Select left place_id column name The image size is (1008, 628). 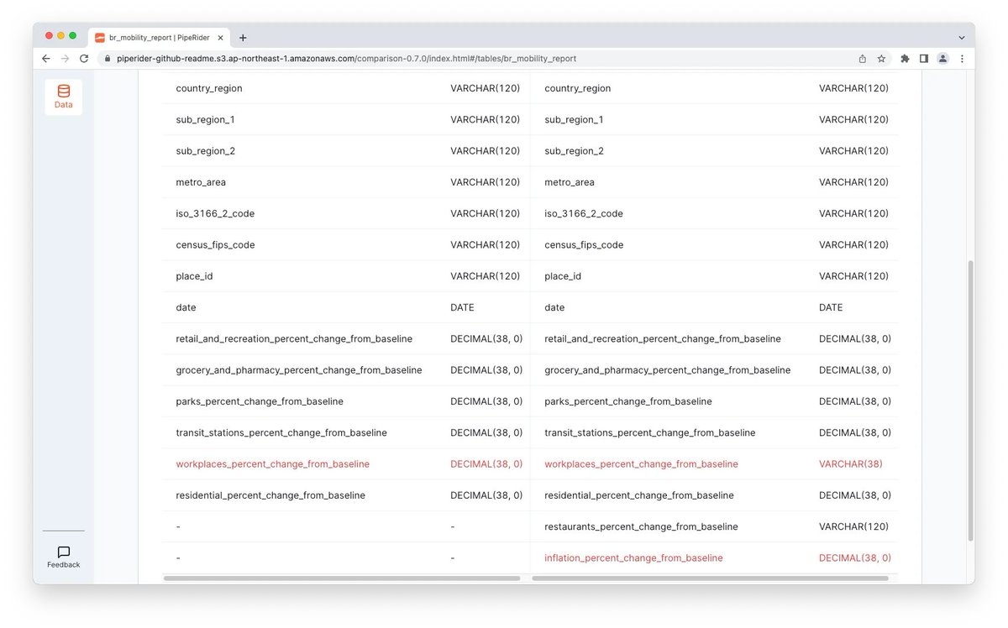coord(194,276)
